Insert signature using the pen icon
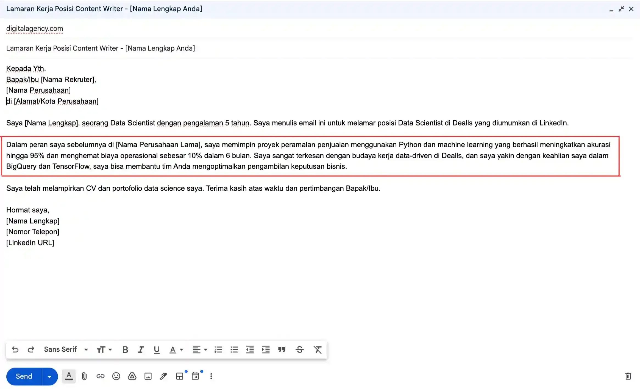Screen dimensions: 640x389 coord(164,376)
